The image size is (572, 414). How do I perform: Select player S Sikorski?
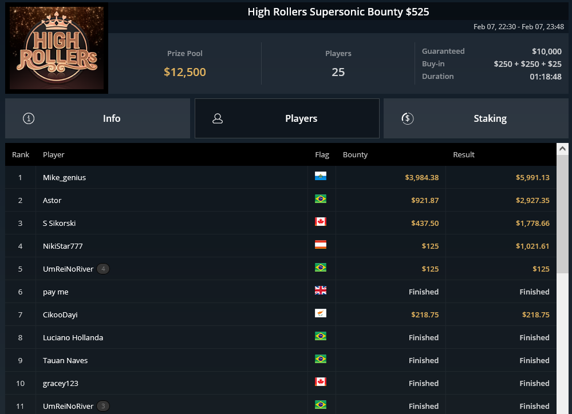(59, 223)
